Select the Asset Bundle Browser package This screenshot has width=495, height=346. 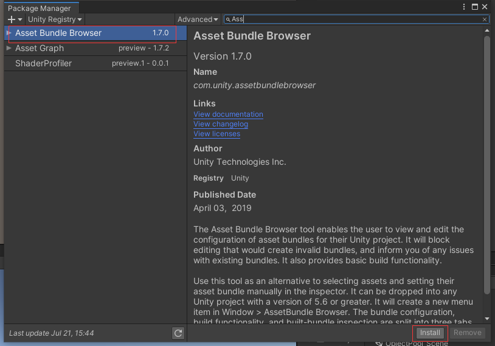coord(95,33)
